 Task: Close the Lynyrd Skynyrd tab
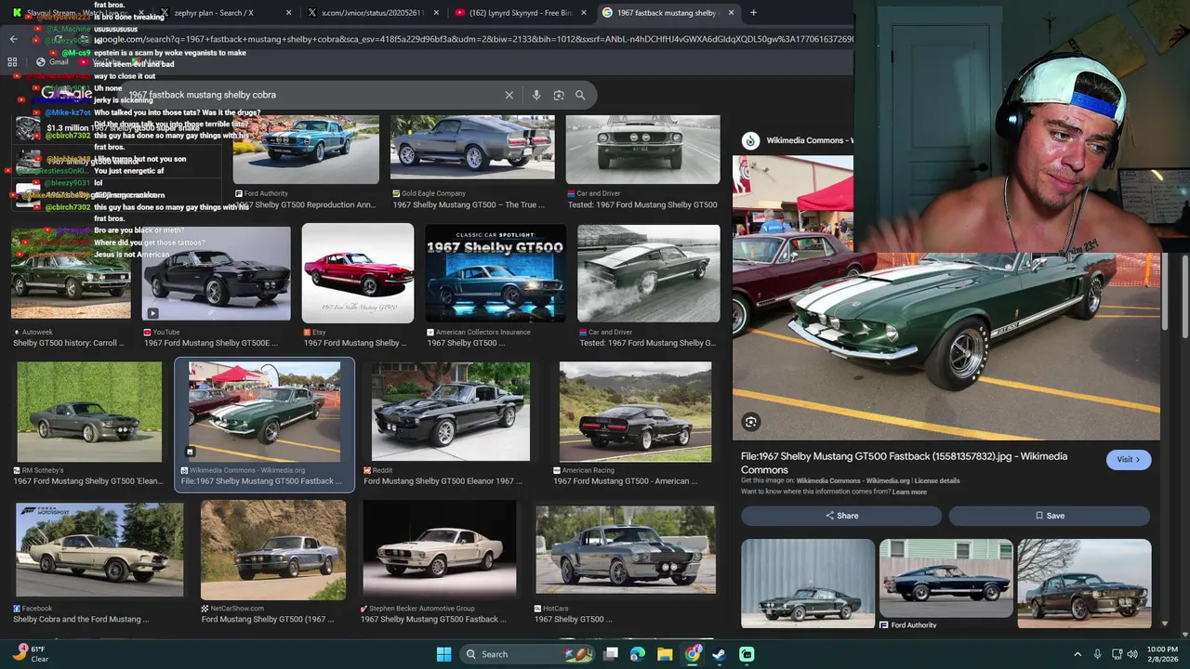pos(584,13)
